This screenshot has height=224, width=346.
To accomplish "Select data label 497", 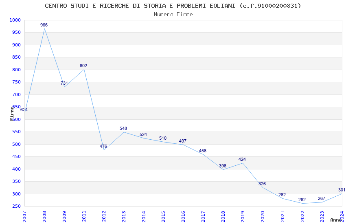I will pyautogui.click(x=183, y=141).
